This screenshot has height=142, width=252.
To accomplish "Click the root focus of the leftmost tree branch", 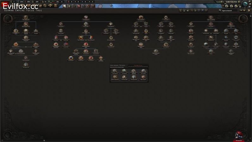I will coord(26,17).
